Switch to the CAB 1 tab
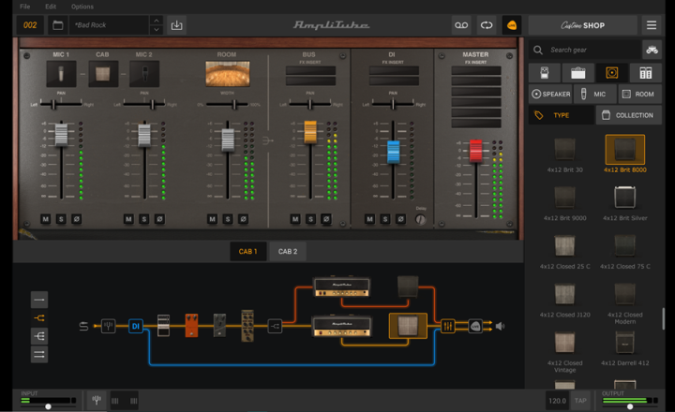 pos(247,252)
